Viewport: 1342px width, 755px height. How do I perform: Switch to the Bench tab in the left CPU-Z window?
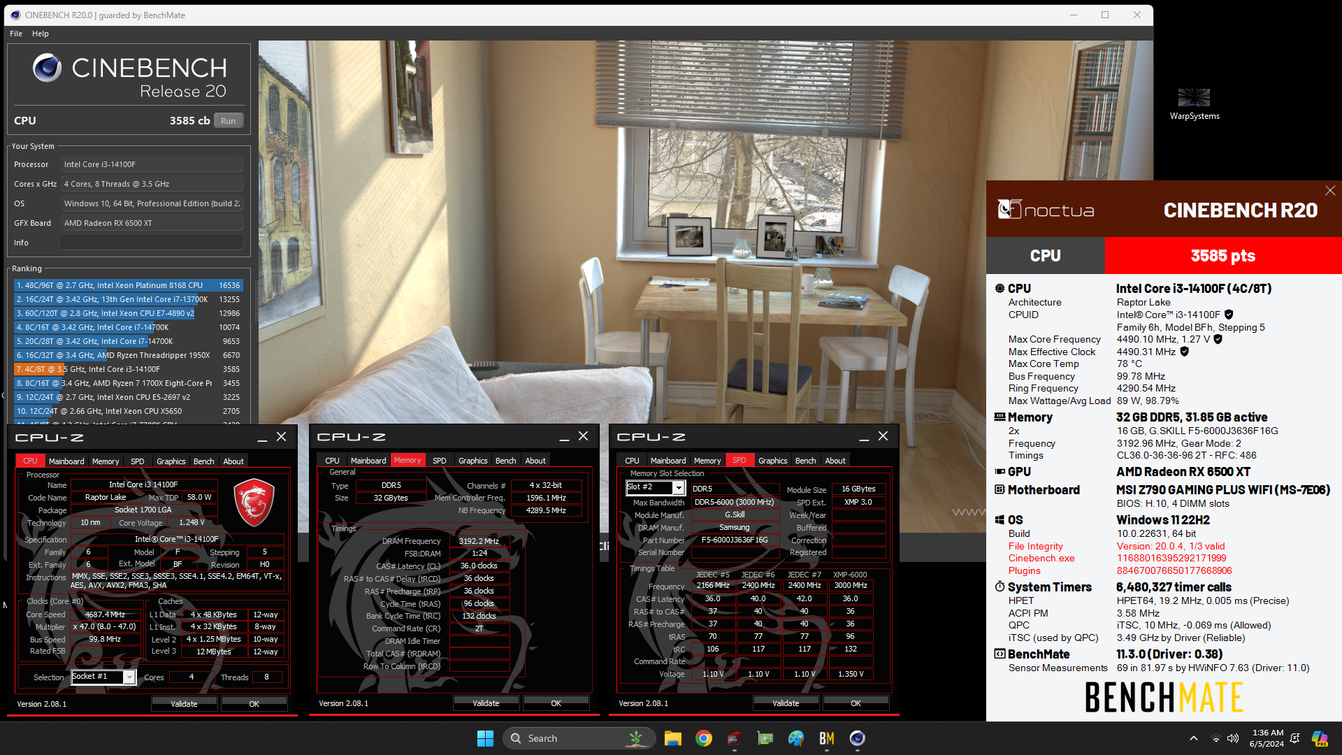coord(204,461)
